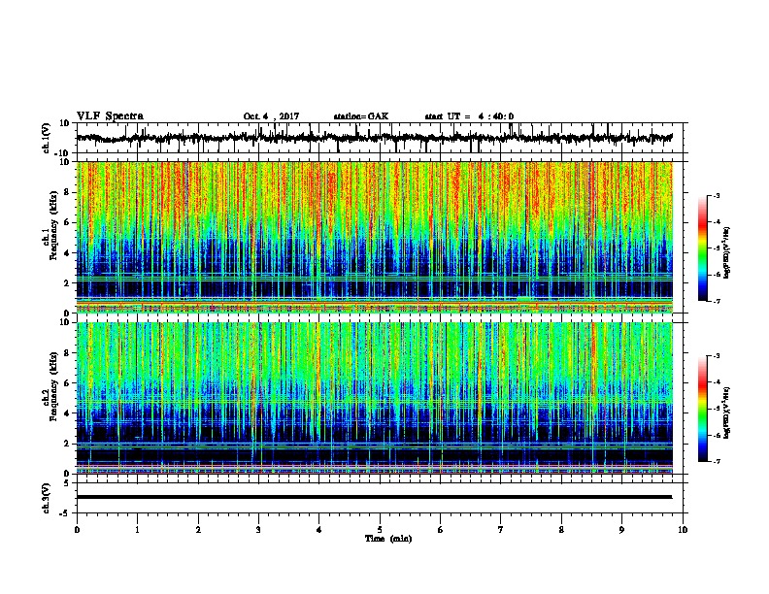Screen dimensions: 769x594
Task: Click the time axis tick label 8
Action: point(561,530)
